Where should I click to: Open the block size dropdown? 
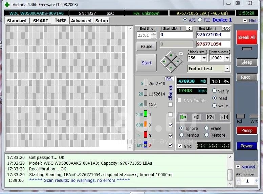coord(204,58)
